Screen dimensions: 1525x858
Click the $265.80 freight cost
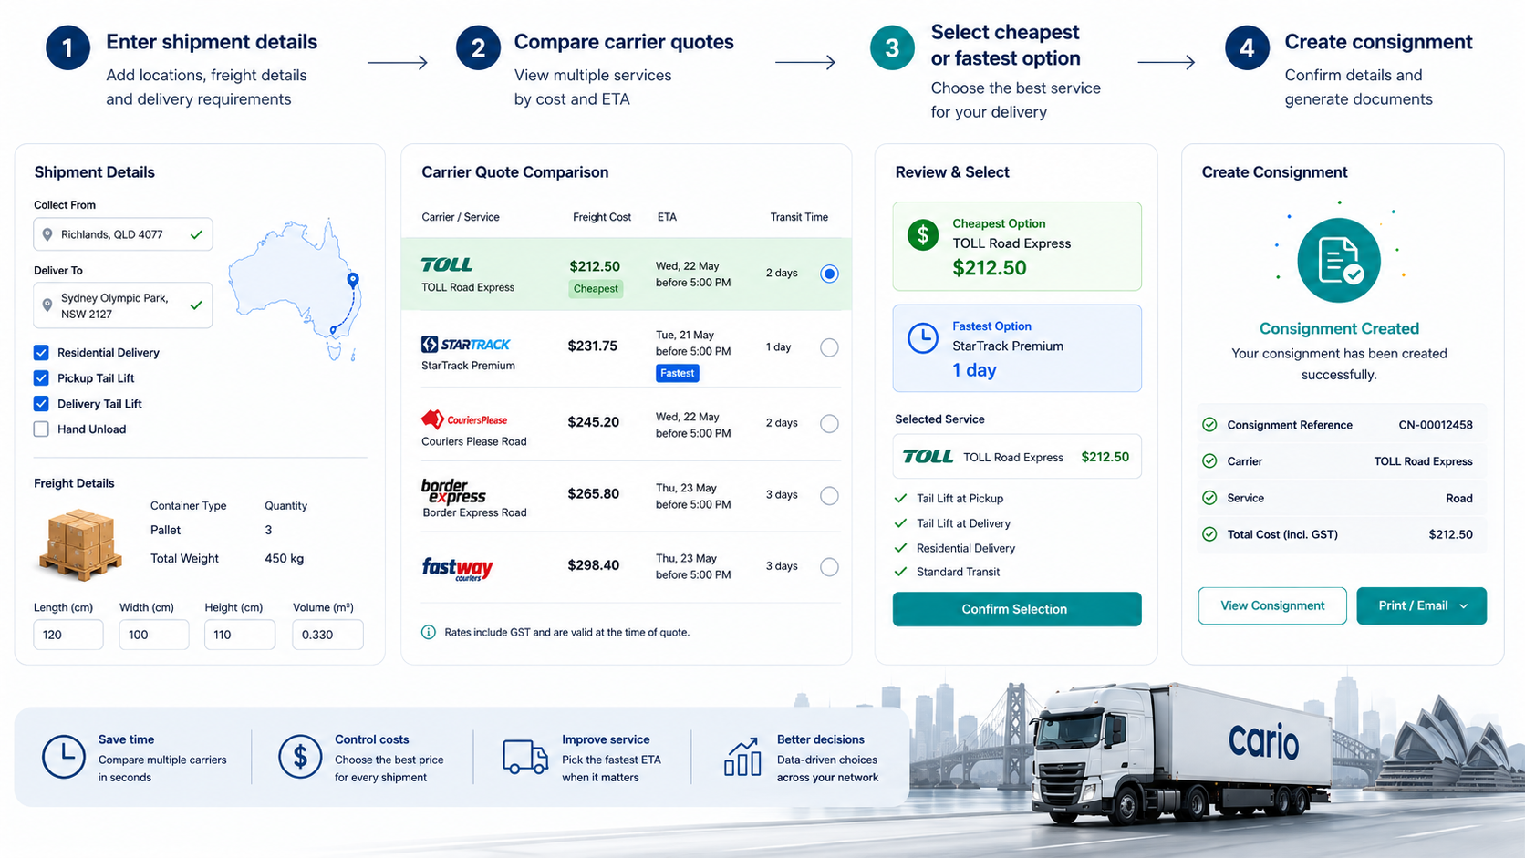[593, 493]
